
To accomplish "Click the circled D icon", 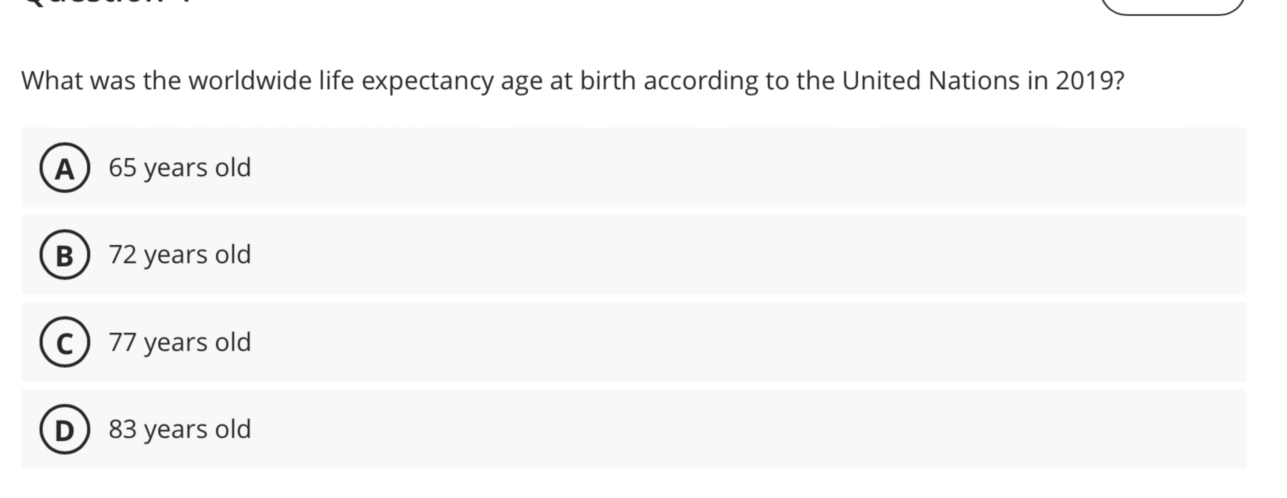I will [63, 428].
